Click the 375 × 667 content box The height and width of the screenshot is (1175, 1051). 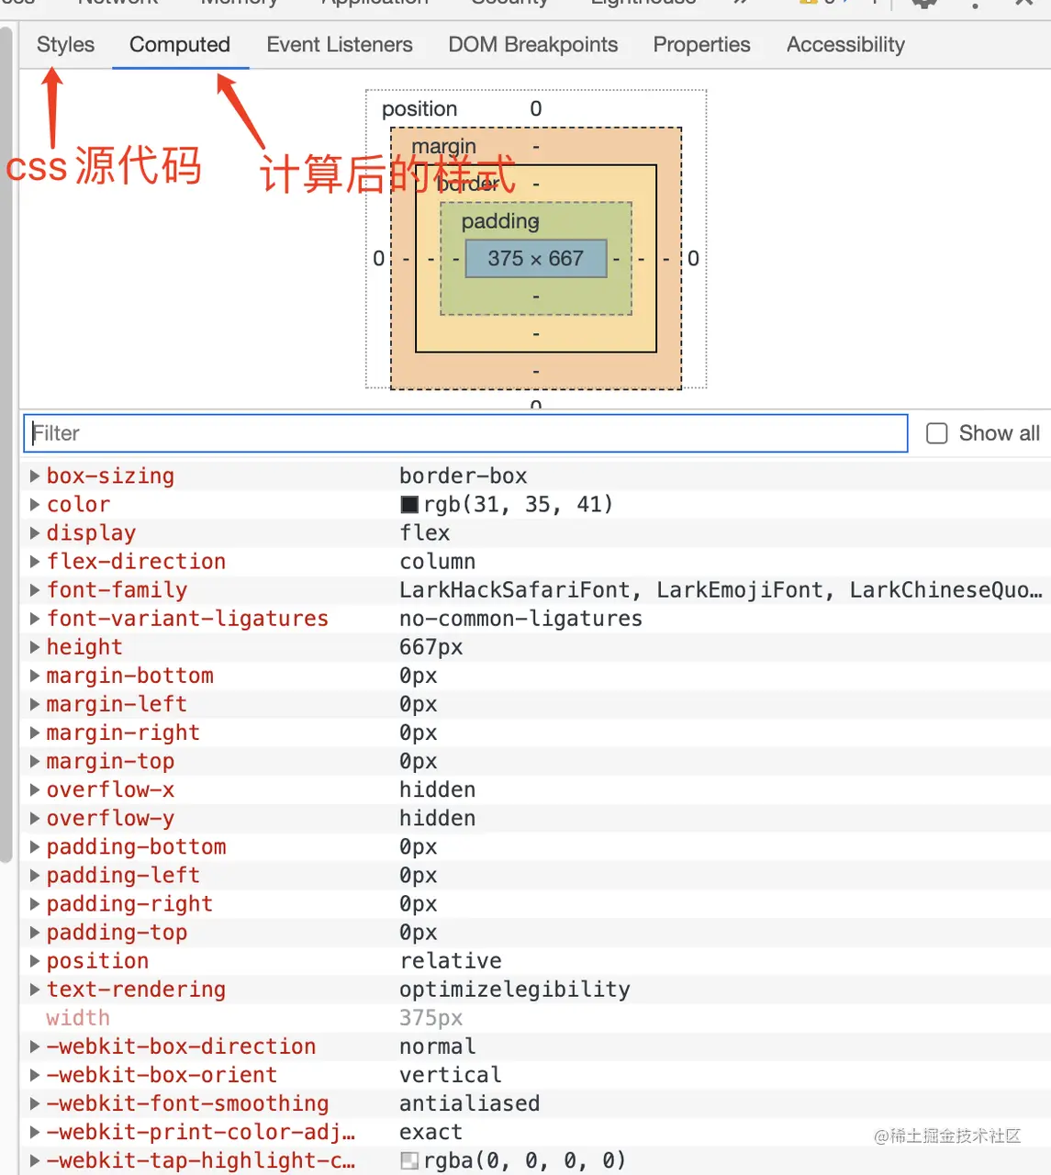pos(536,259)
